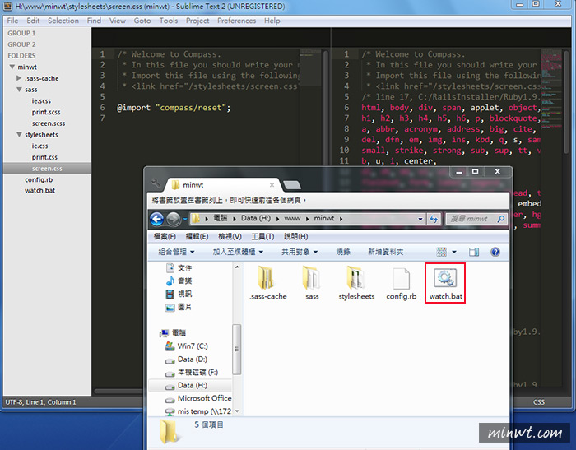Click the 燒錄 button

point(343,252)
